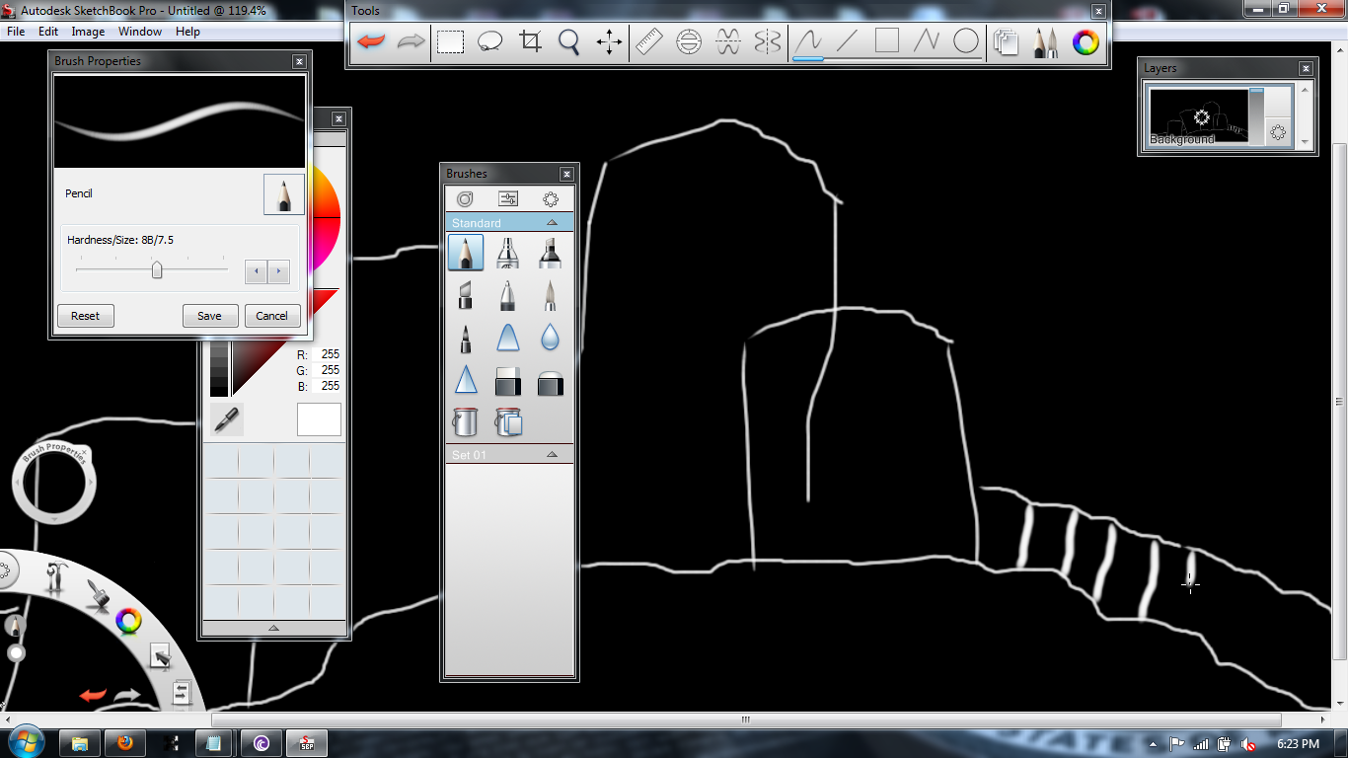Open the Layers window icon in Tools bar

pyautogui.click(x=1006, y=42)
